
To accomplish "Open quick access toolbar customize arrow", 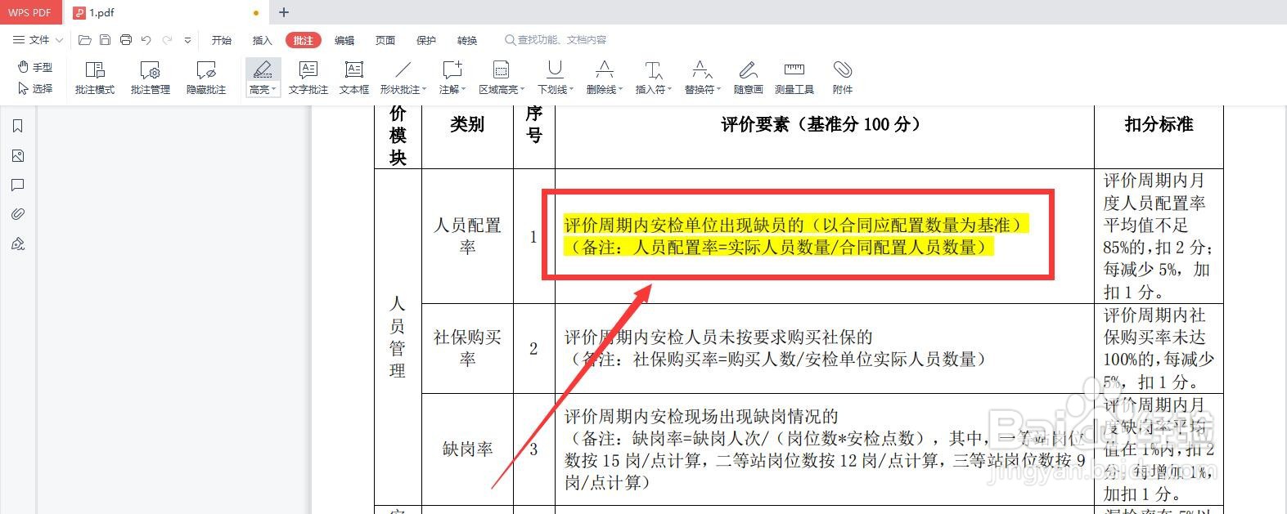I will point(188,40).
